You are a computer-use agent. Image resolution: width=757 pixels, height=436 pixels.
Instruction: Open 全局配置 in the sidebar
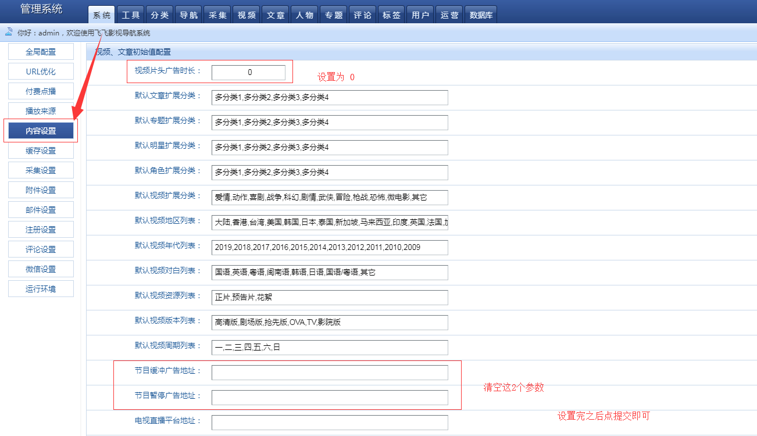41,52
